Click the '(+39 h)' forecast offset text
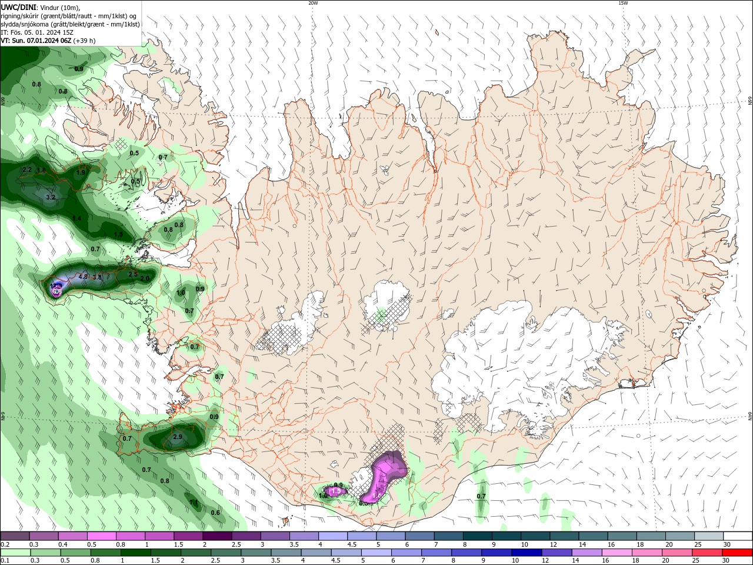This screenshot has height=565, width=753. [x=85, y=41]
